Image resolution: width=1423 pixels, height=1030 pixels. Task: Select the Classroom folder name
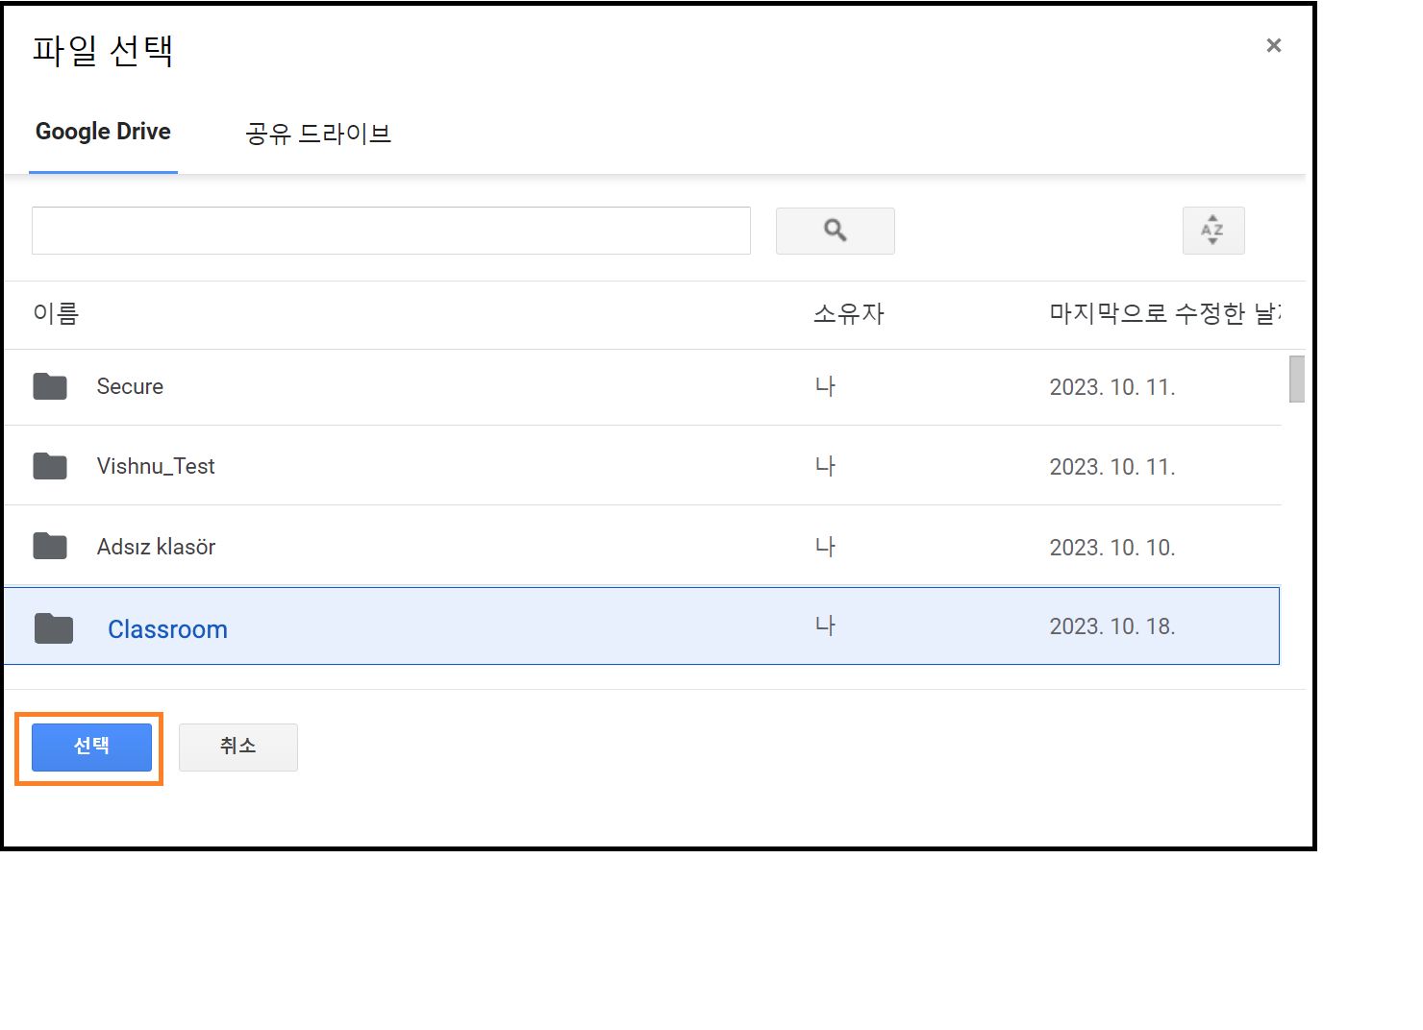tap(167, 629)
